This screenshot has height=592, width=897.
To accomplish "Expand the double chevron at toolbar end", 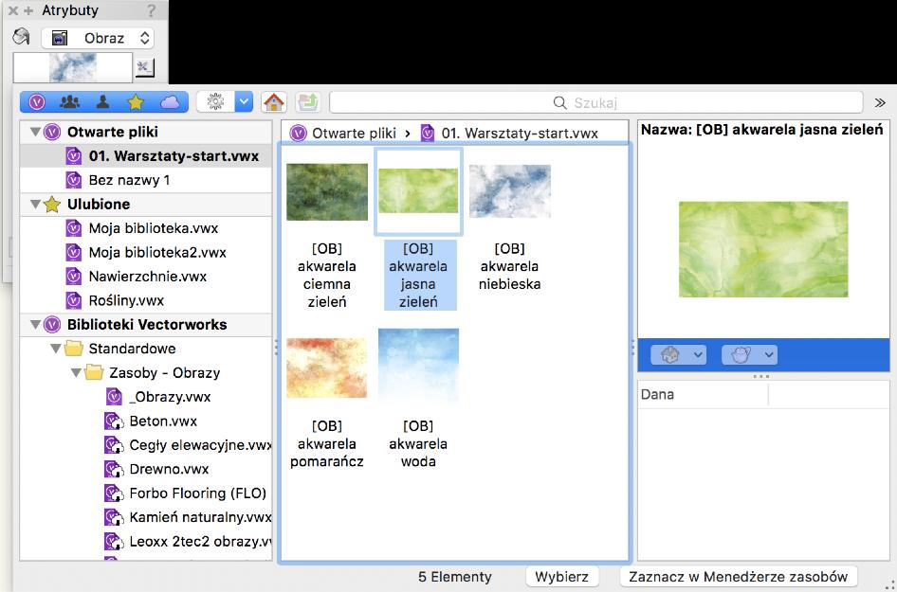I will click(x=880, y=103).
